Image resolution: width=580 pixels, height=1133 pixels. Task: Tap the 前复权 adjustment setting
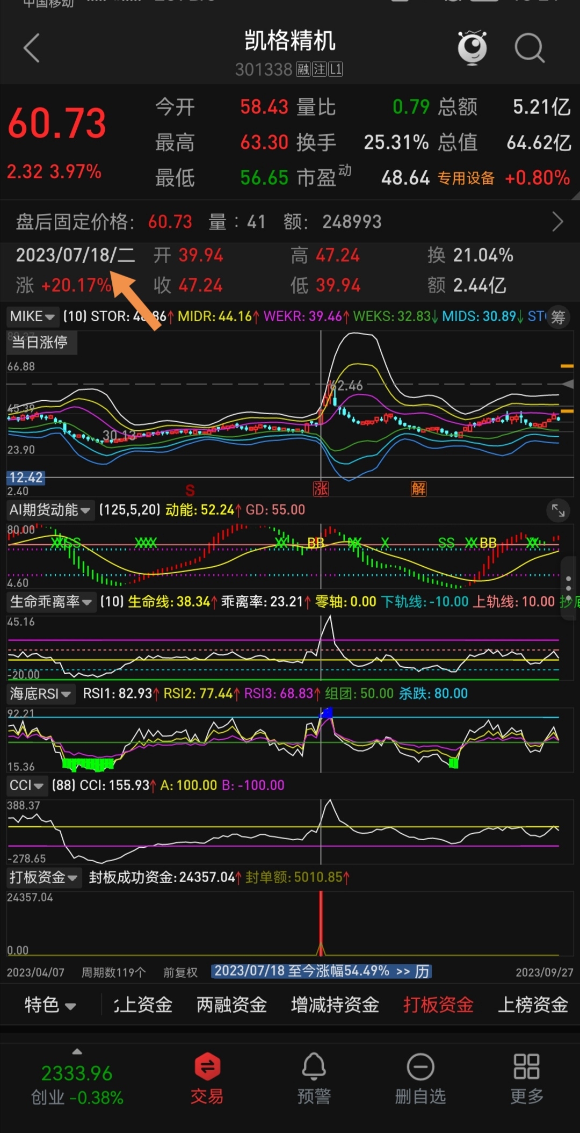[180, 972]
